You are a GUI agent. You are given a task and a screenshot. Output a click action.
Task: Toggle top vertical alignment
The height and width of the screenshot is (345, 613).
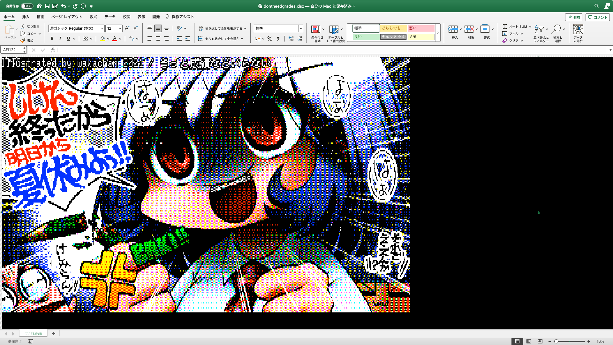149,28
